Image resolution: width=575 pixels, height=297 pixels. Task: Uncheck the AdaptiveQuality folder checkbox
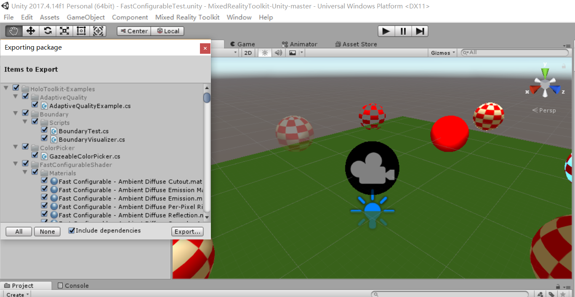point(25,96)
